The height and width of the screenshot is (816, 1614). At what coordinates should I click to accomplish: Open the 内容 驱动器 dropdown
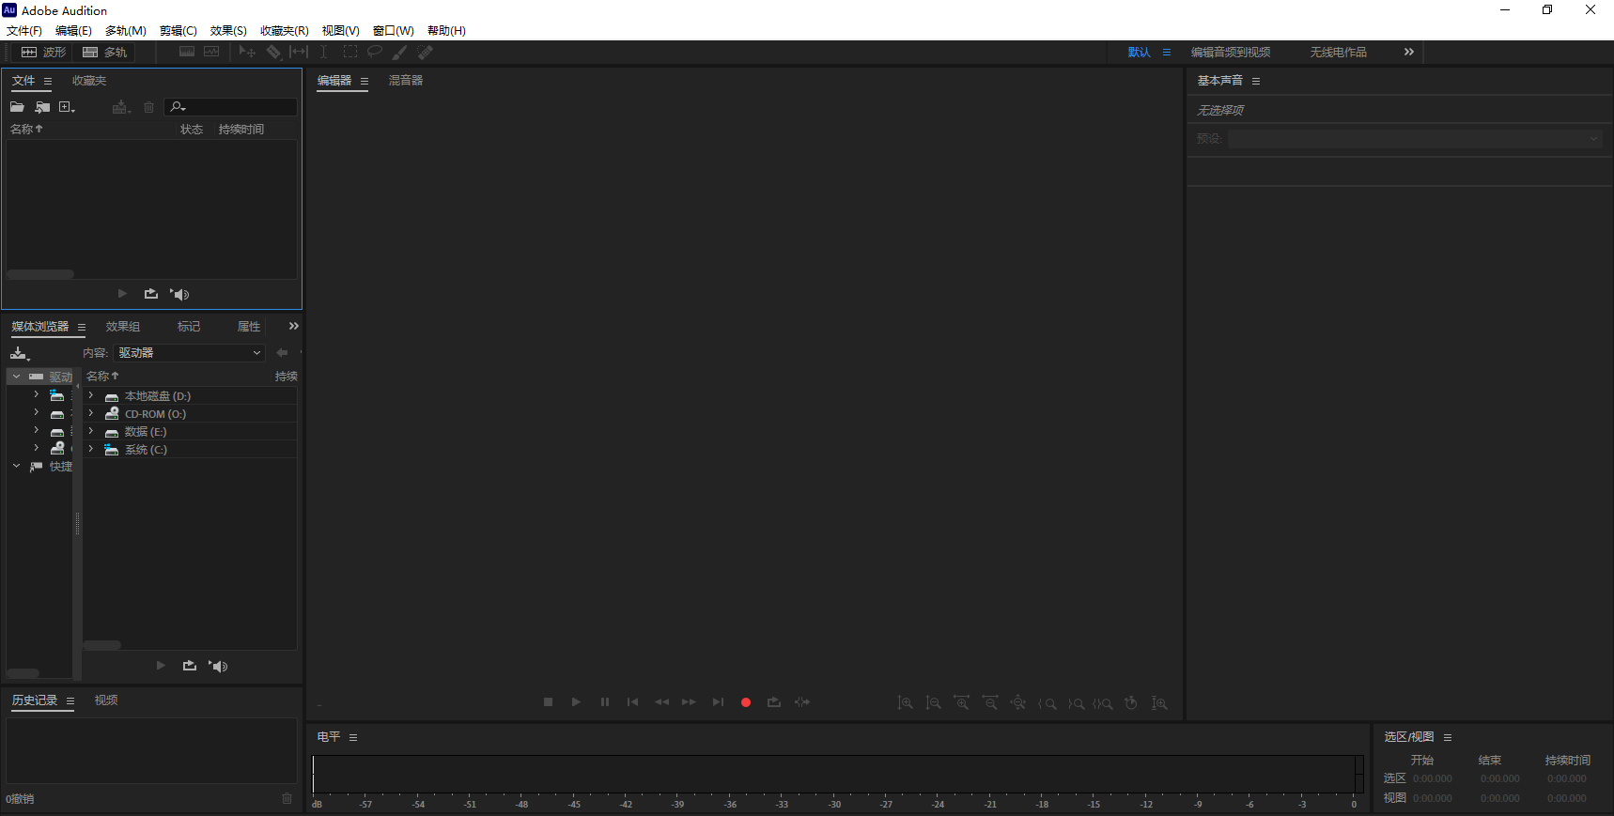[x=190, y=353]
